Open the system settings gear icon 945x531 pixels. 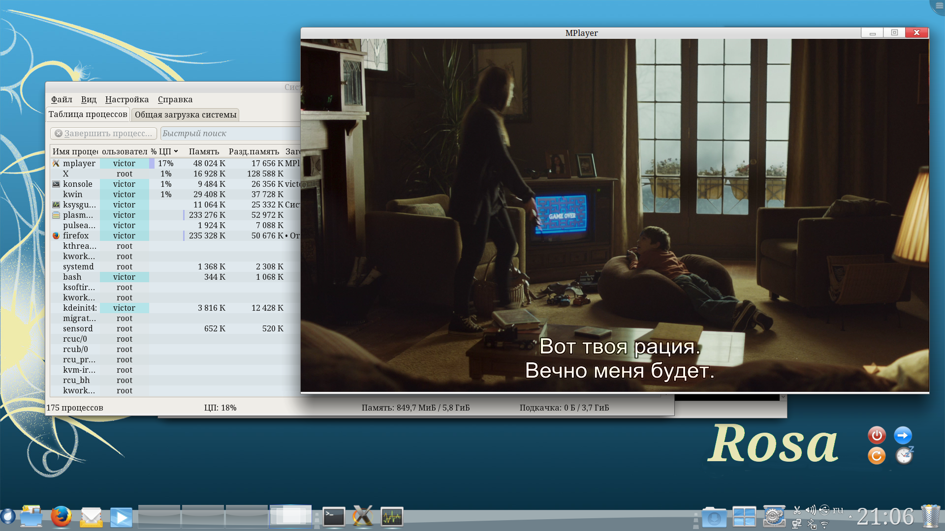click(x=774, y=517)
